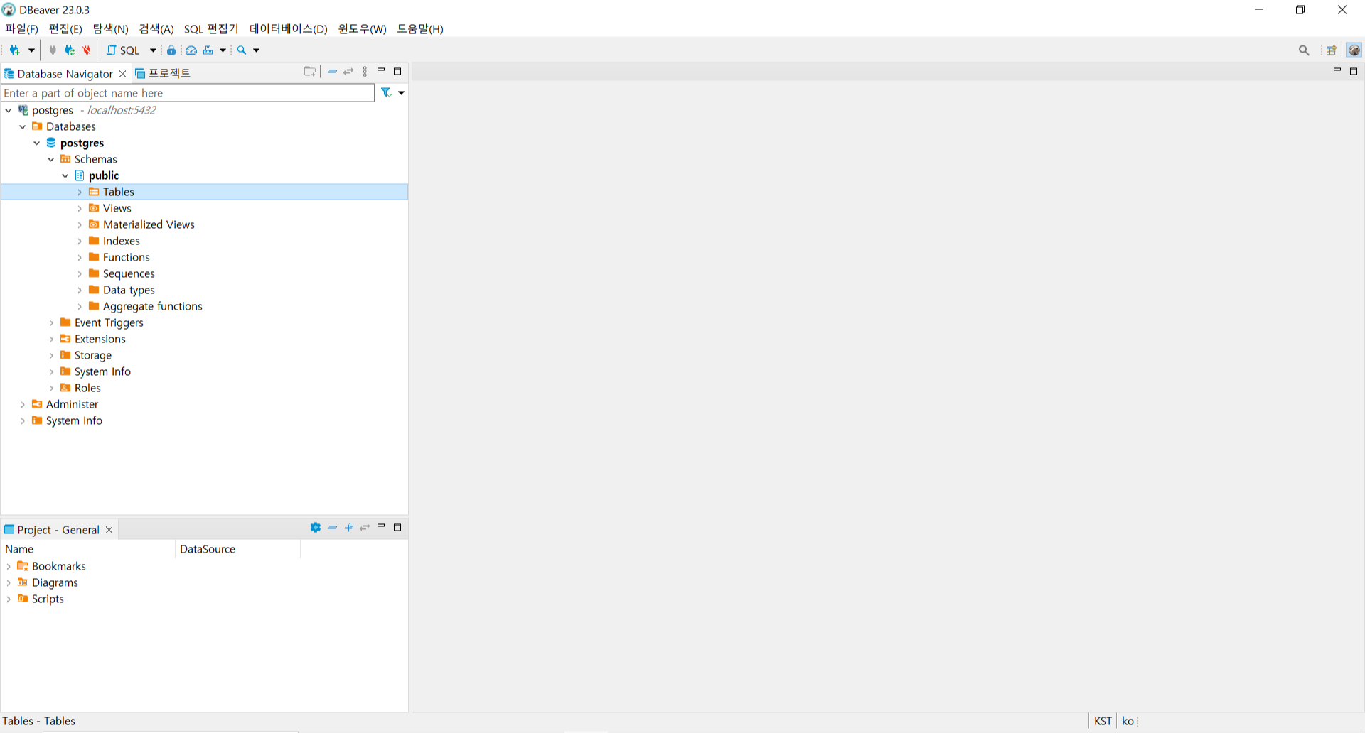Click the blue stamp toolbar icon
This screenshot has height=733, width=1365.
208,50
